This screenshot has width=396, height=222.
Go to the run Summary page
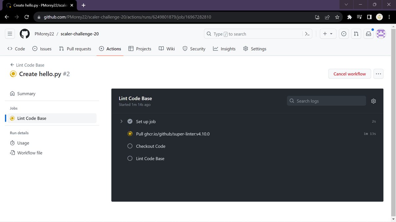point(26,93)
